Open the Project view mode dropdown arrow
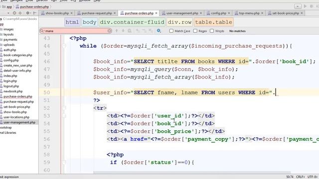The height and width of the screenshot is (179, 319). 8,13
